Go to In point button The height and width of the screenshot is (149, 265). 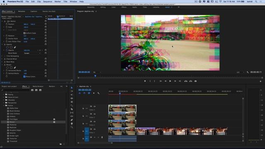[x=161, y=81]
